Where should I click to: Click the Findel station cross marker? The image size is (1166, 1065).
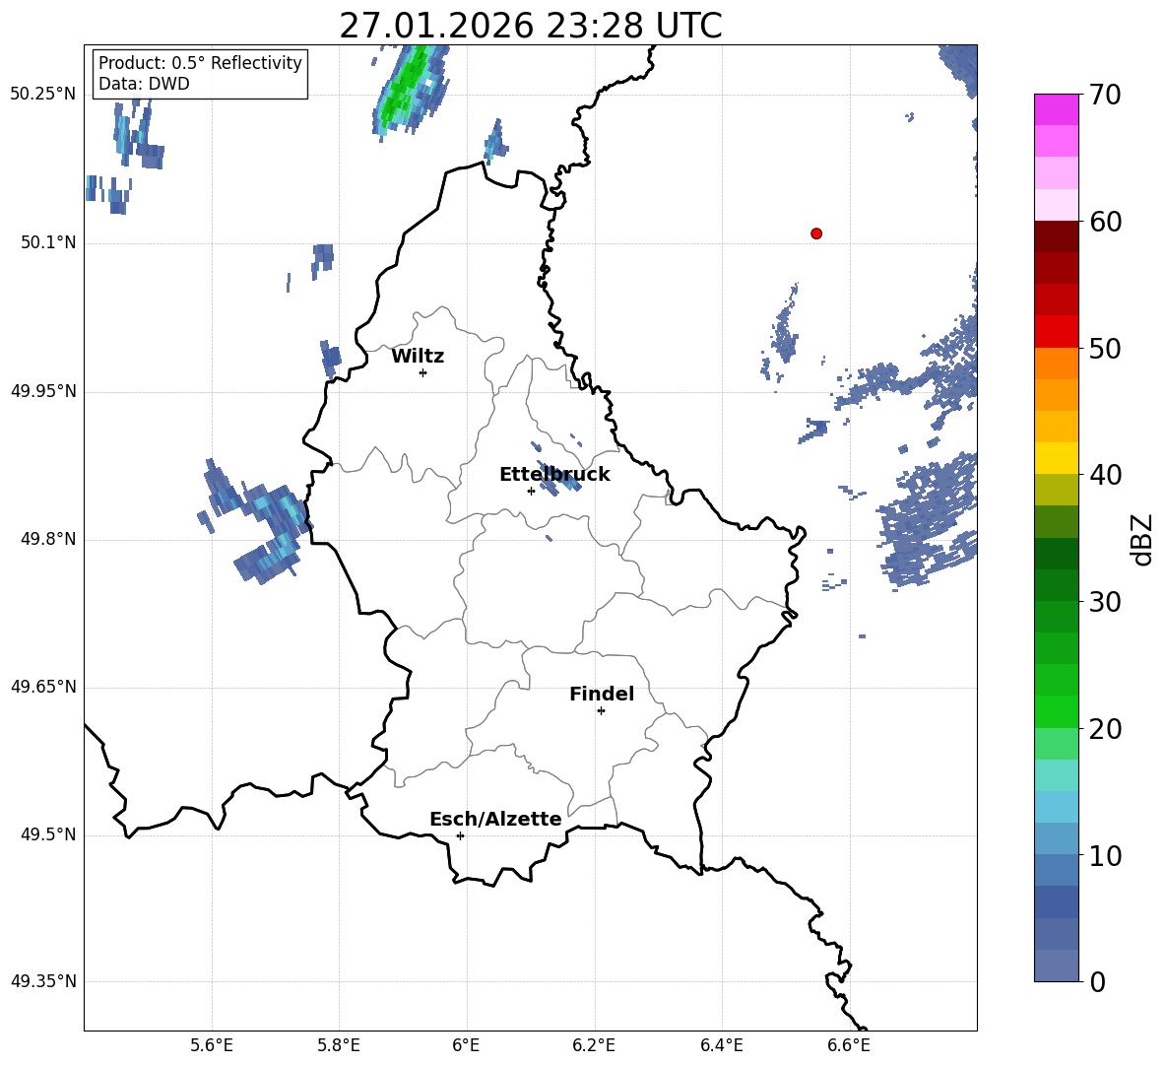tap(601, 711)
